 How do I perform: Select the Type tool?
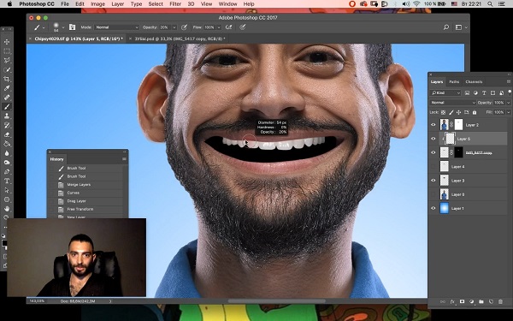7,181
